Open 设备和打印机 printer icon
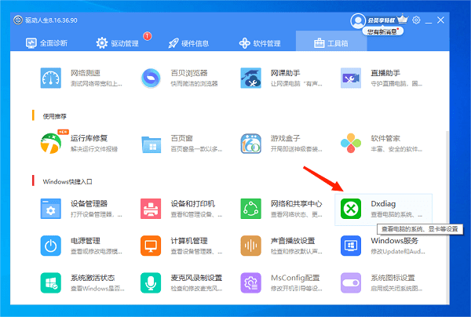 click(151, 209)
